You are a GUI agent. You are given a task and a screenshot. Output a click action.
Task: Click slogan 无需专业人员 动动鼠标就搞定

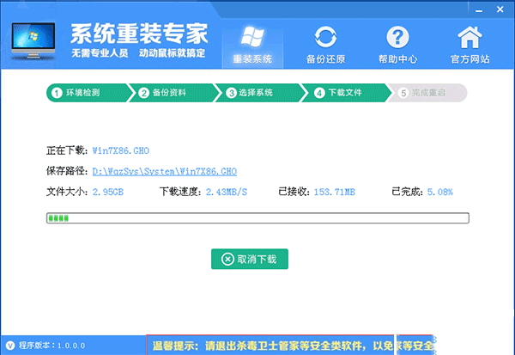138,53
